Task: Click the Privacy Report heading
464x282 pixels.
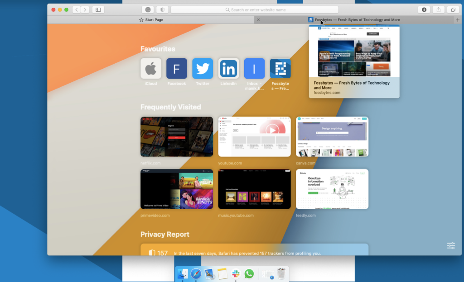Action: point(165,234)
